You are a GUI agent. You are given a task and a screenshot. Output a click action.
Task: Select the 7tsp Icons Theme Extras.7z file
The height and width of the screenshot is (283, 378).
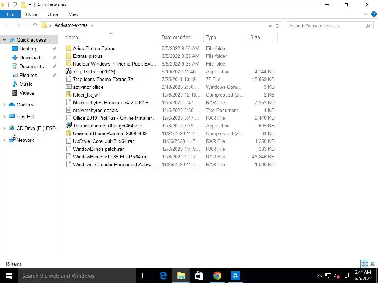pos(103,80)
